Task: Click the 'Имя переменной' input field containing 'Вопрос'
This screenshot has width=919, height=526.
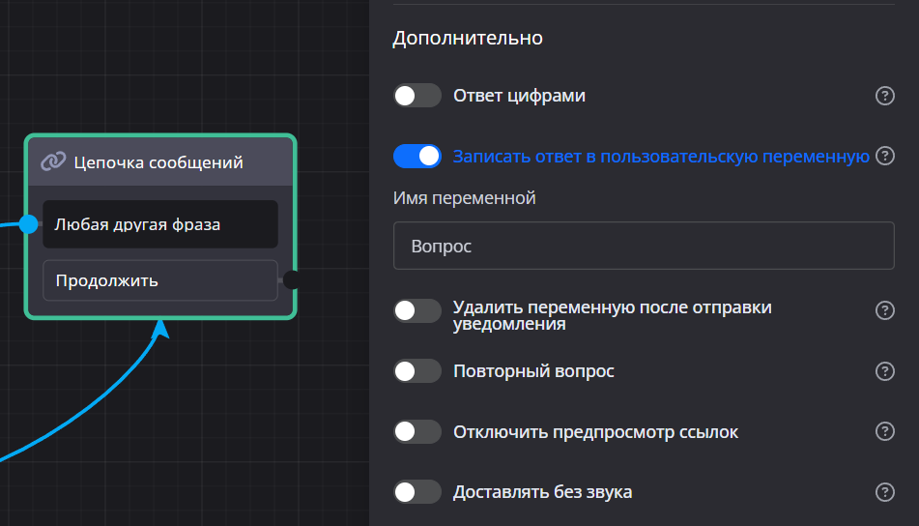Action: (643, 246)
